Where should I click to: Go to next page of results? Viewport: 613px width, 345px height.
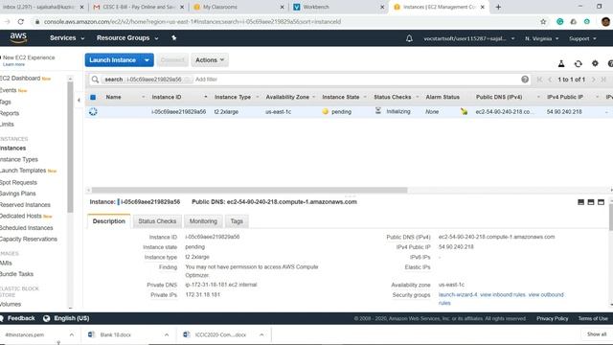[x=593, y=80]
